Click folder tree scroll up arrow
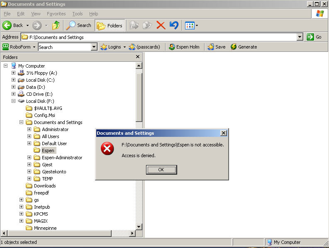This screenshot has width=329, height=248. tap(139, 66)
